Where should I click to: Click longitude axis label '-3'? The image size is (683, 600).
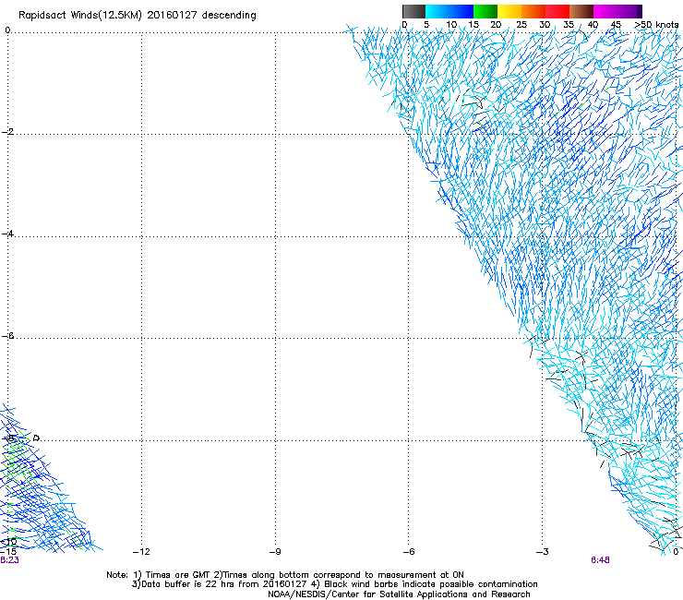tap(543, 552)
